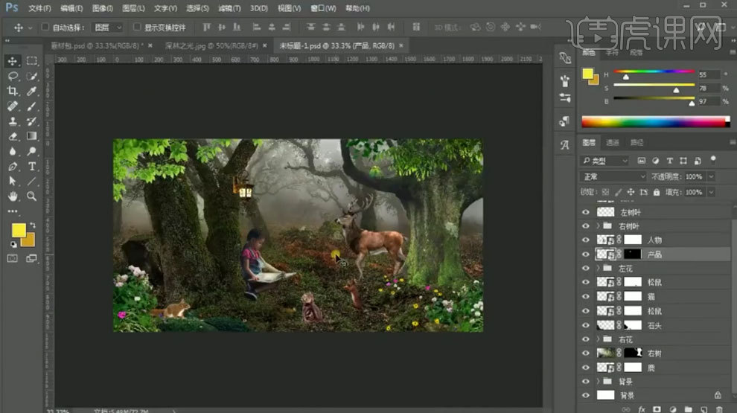Switch to the 路径 paths tab
Screen dimensions: 737x413
[637, 142]
